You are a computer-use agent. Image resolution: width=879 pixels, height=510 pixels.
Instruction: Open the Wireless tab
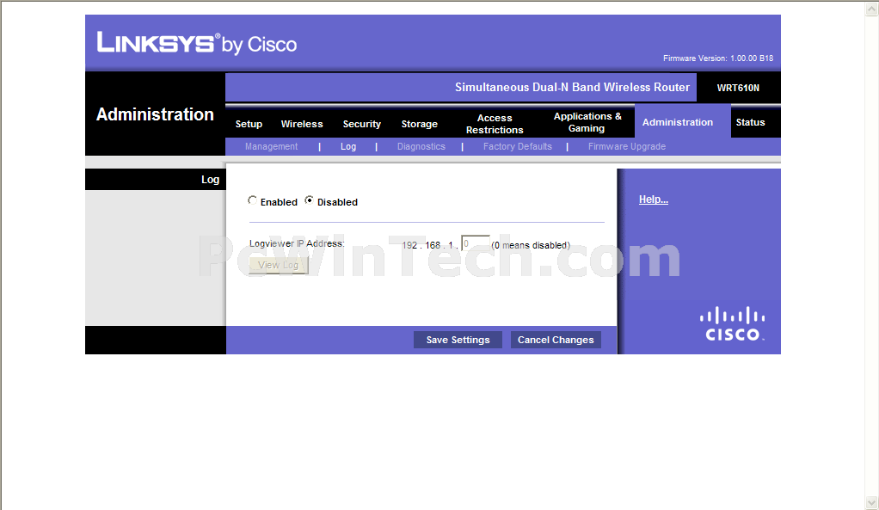tap(302, 124)
